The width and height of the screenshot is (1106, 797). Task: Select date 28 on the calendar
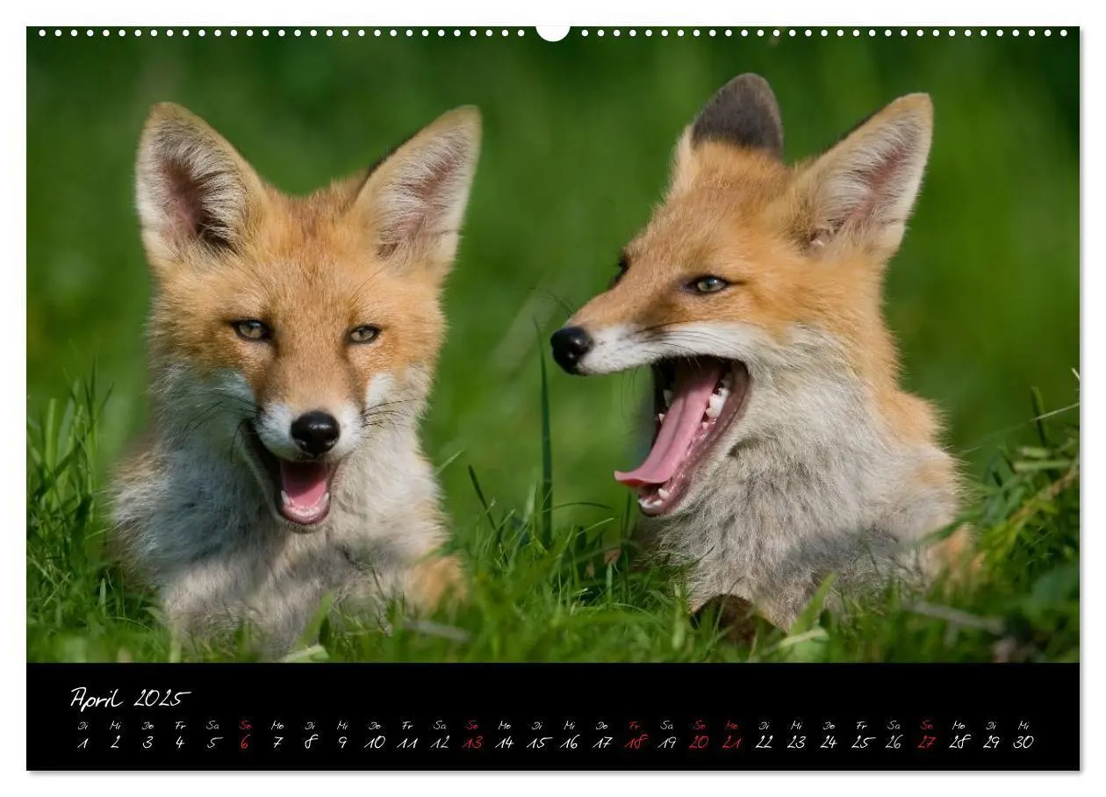click(x=959, y=743)
